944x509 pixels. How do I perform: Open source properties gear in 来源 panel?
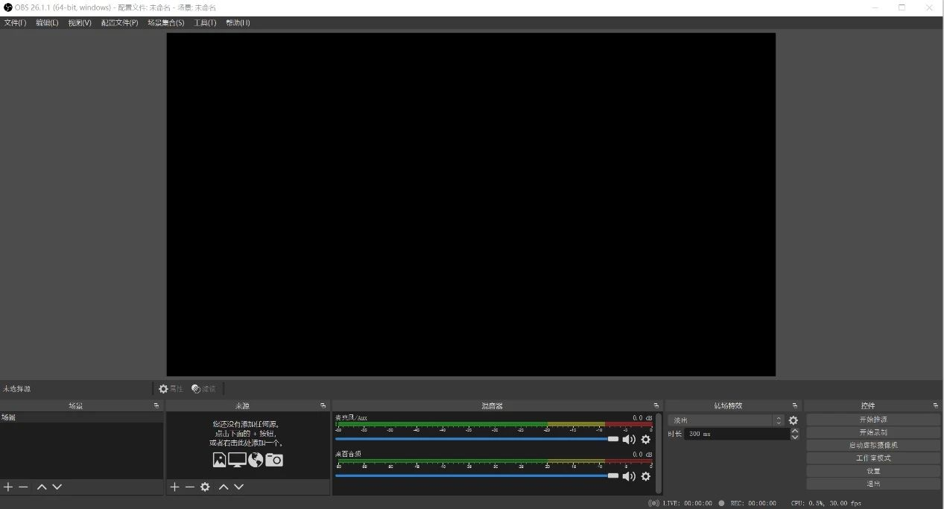point(205,487)
